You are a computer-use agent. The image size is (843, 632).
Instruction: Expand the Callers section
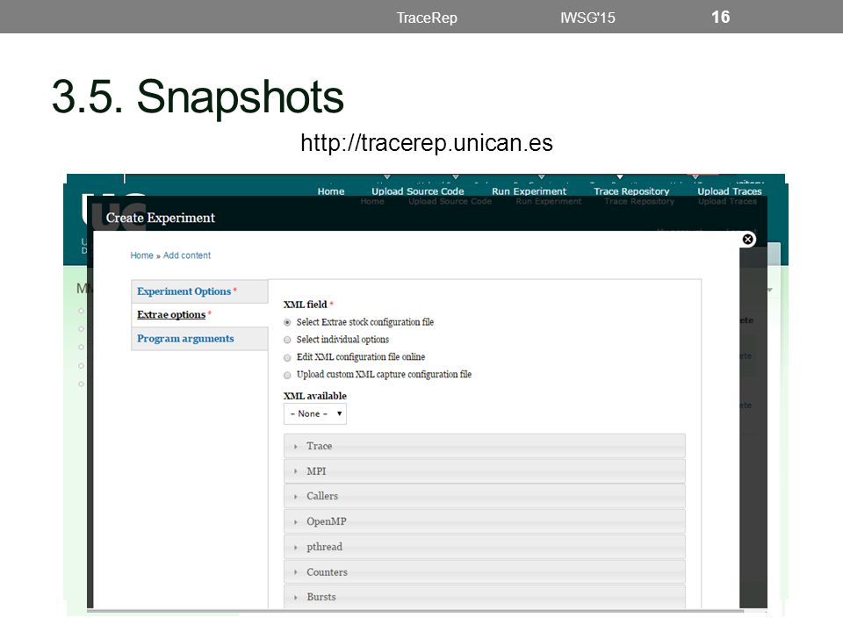pyautogui.click(x=485, y=496)
